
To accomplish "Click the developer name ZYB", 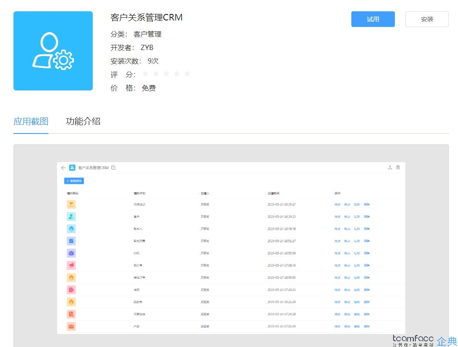I will pyautogui.click(x=147, y=47).
